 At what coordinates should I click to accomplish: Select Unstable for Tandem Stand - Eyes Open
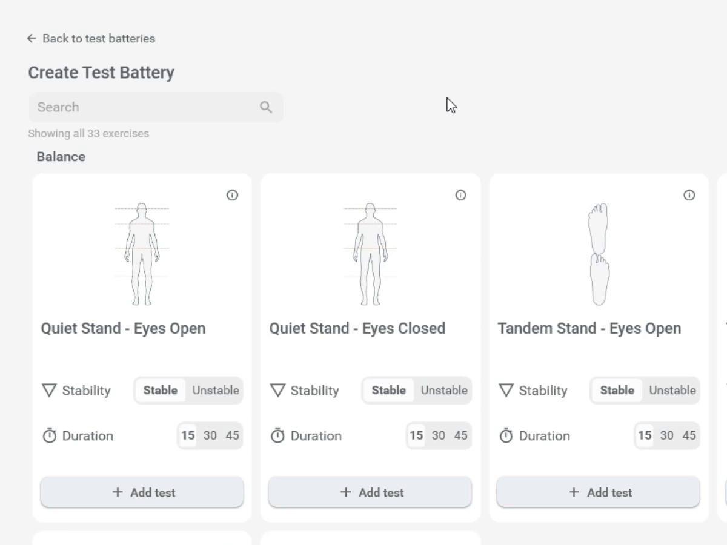672,390
